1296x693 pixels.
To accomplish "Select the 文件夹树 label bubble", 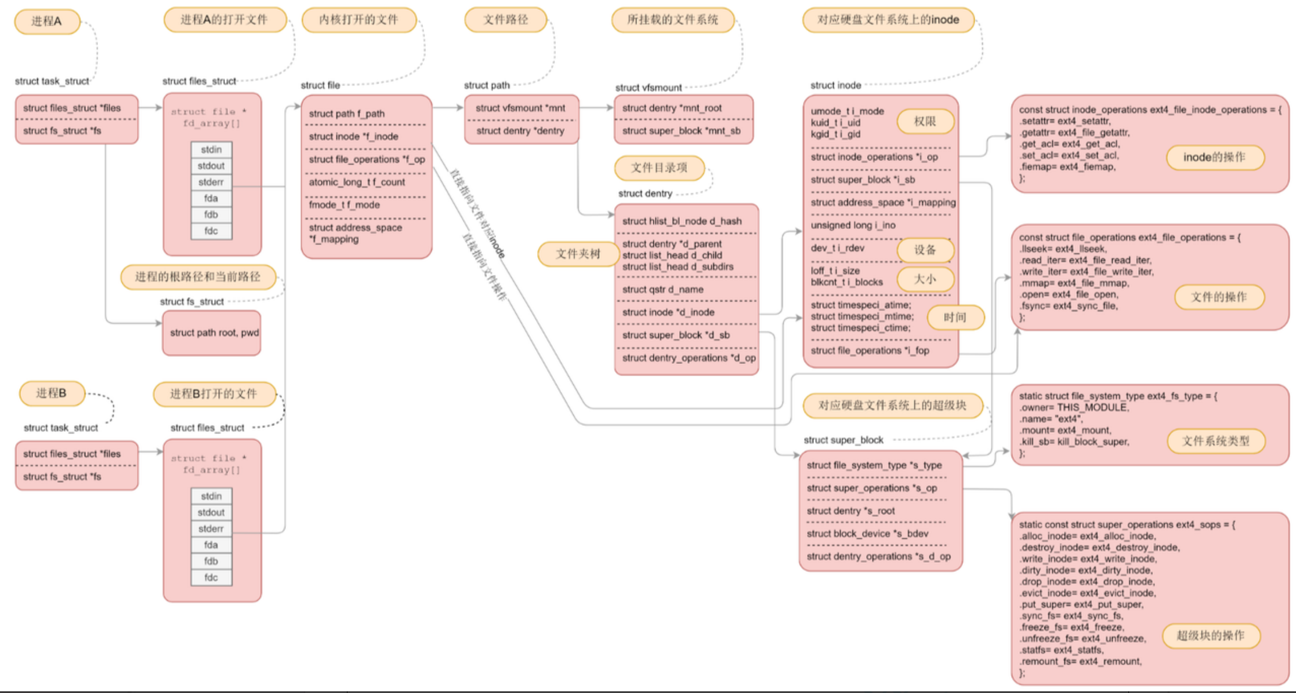I will point(578,254).
